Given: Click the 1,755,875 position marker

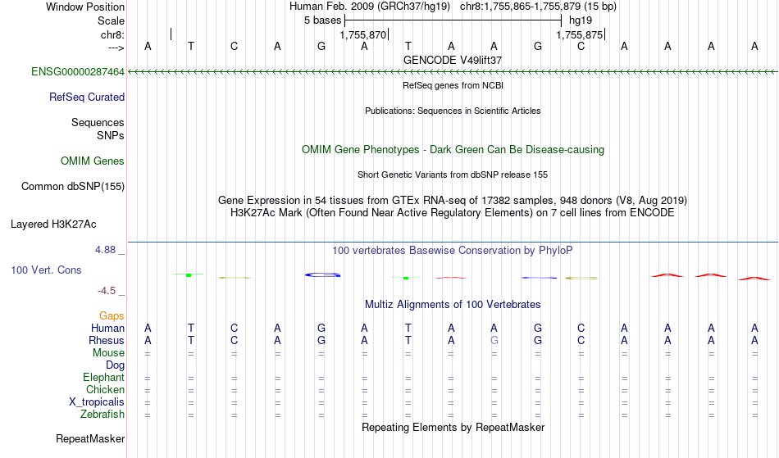Looking at the screenshot, I should 581,34.
